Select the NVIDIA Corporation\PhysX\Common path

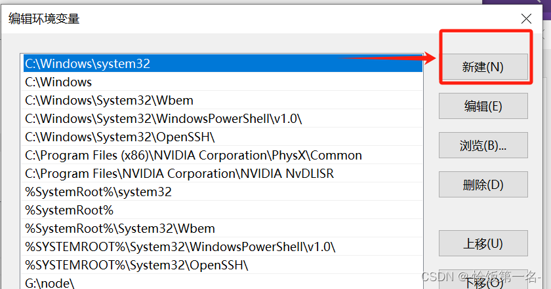point(223,155)
